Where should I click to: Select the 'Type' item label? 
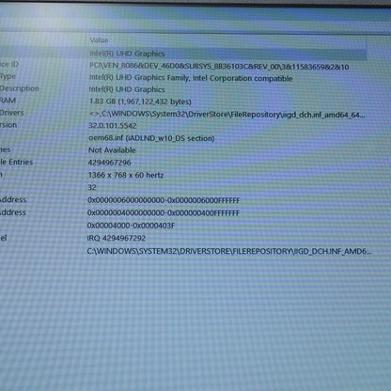coord(8,76)
